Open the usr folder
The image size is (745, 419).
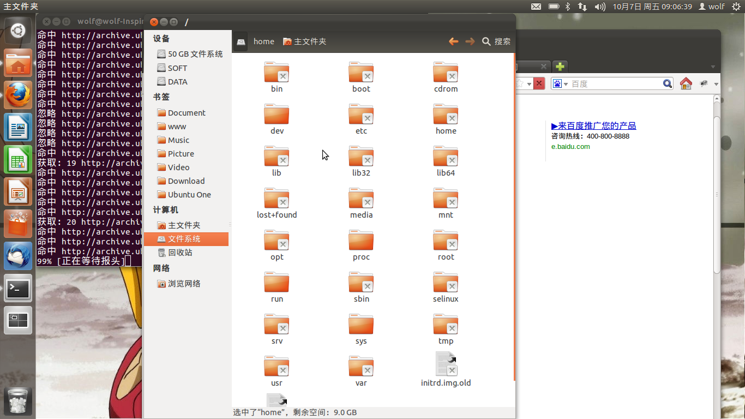[x=277, y=366]
